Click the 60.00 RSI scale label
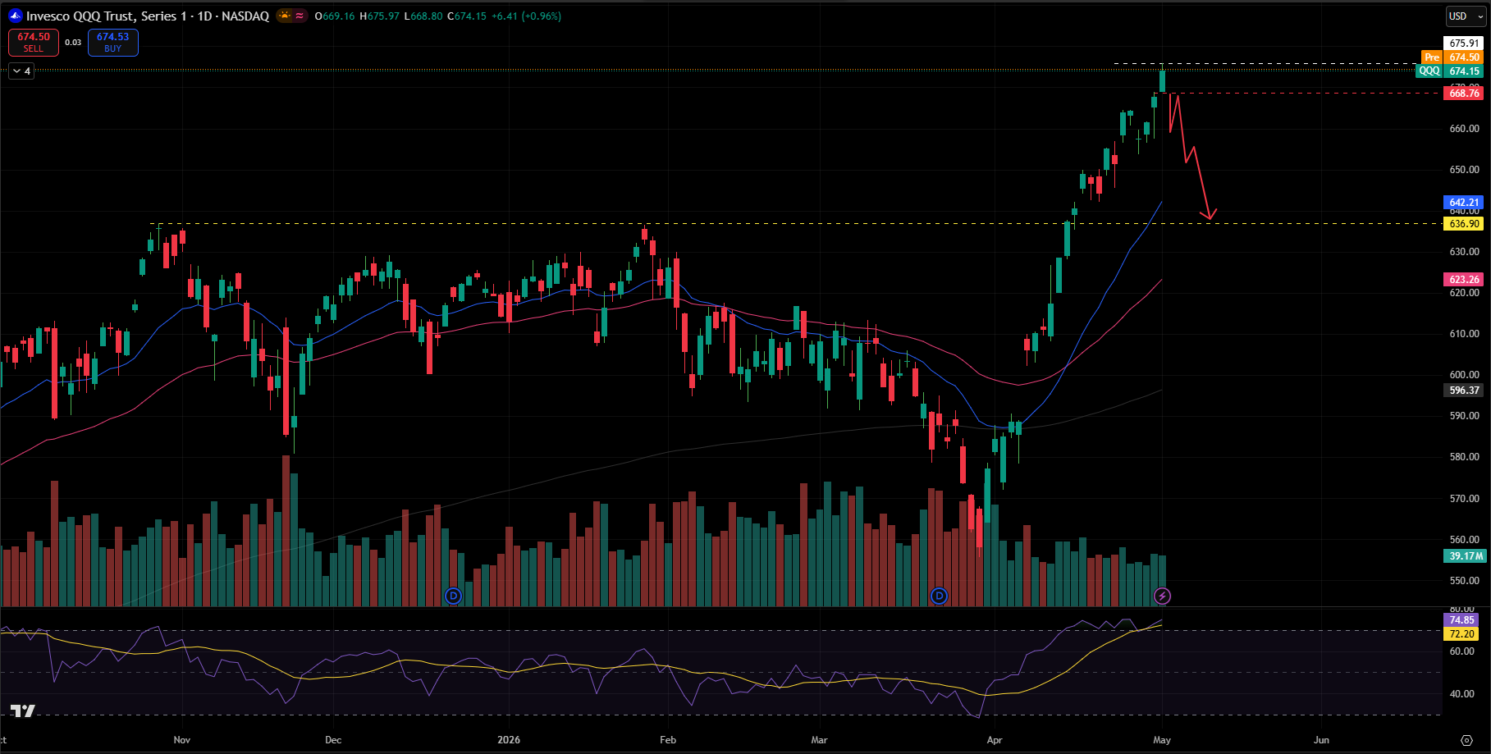This screenshot has height=754, width=1491. click(1462, 651)
